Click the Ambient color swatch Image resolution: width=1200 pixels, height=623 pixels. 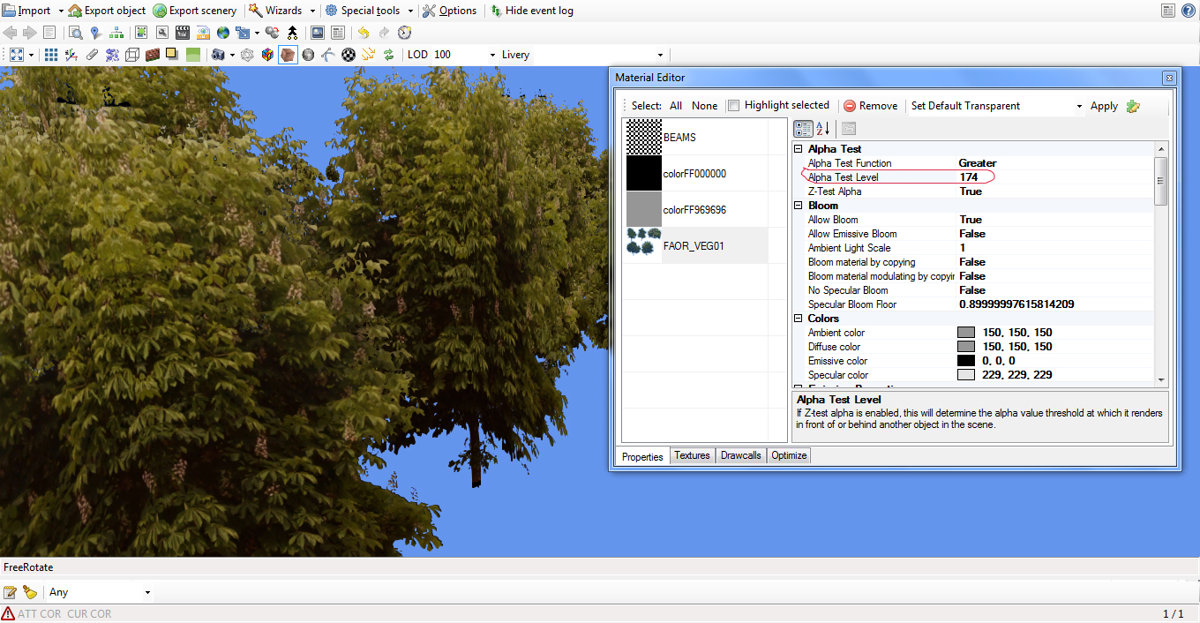point(966,333)
